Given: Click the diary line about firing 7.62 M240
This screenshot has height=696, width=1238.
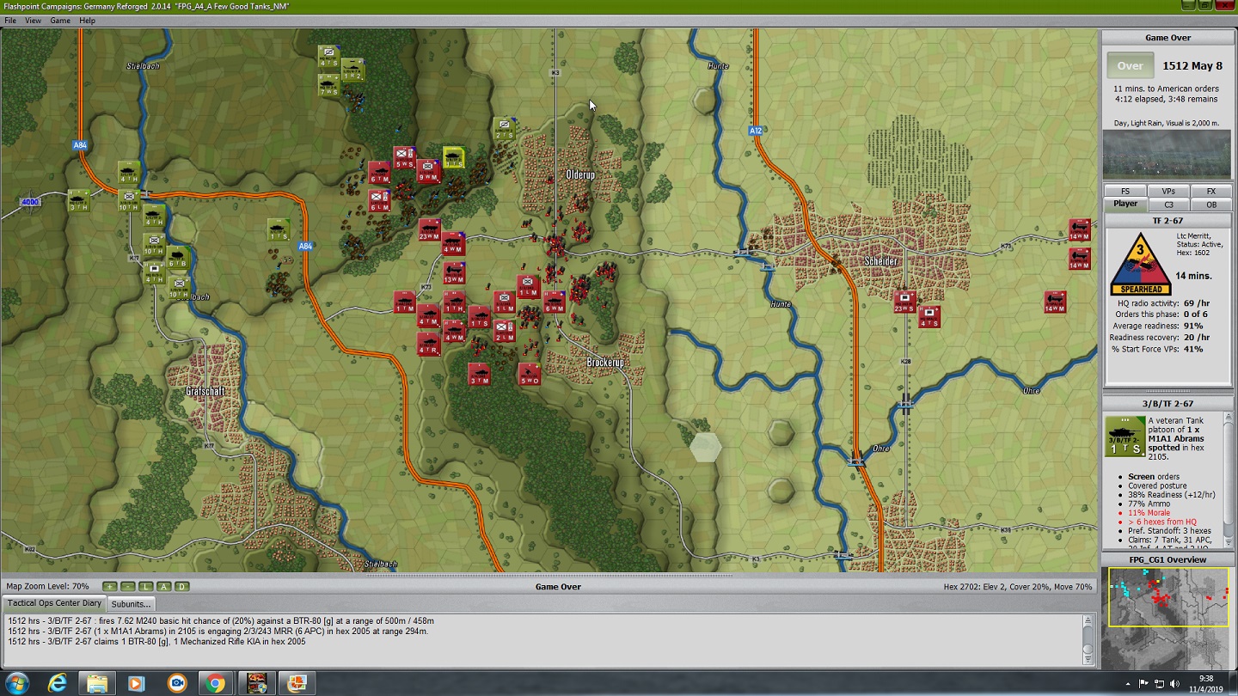Looking at the screenshot, I should pos(221,620).
